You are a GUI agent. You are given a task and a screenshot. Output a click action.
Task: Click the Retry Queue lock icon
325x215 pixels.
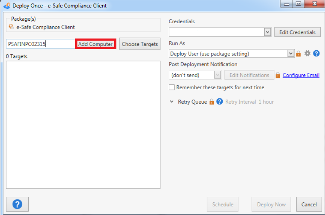pyautogui.click(x=212, y=102)
